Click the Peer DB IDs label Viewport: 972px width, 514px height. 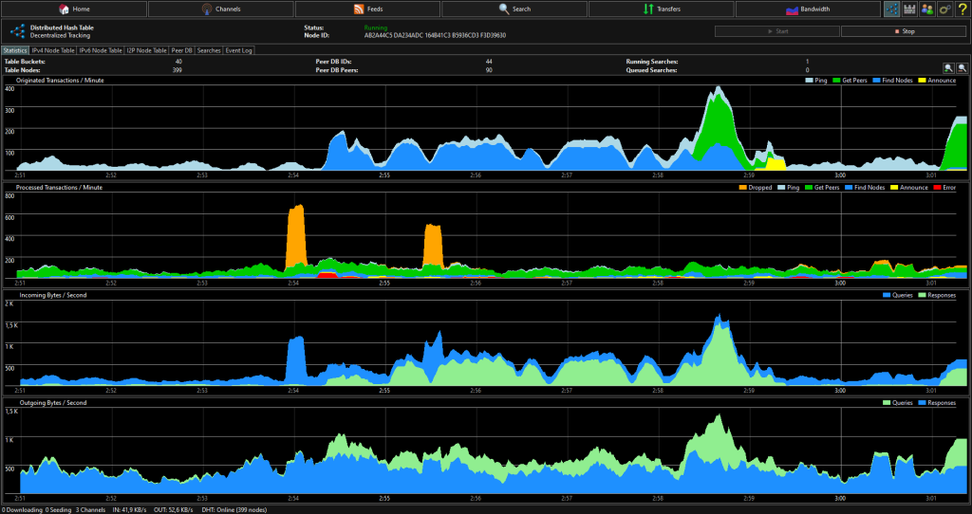pyautogui.click(x=333, y=62)
